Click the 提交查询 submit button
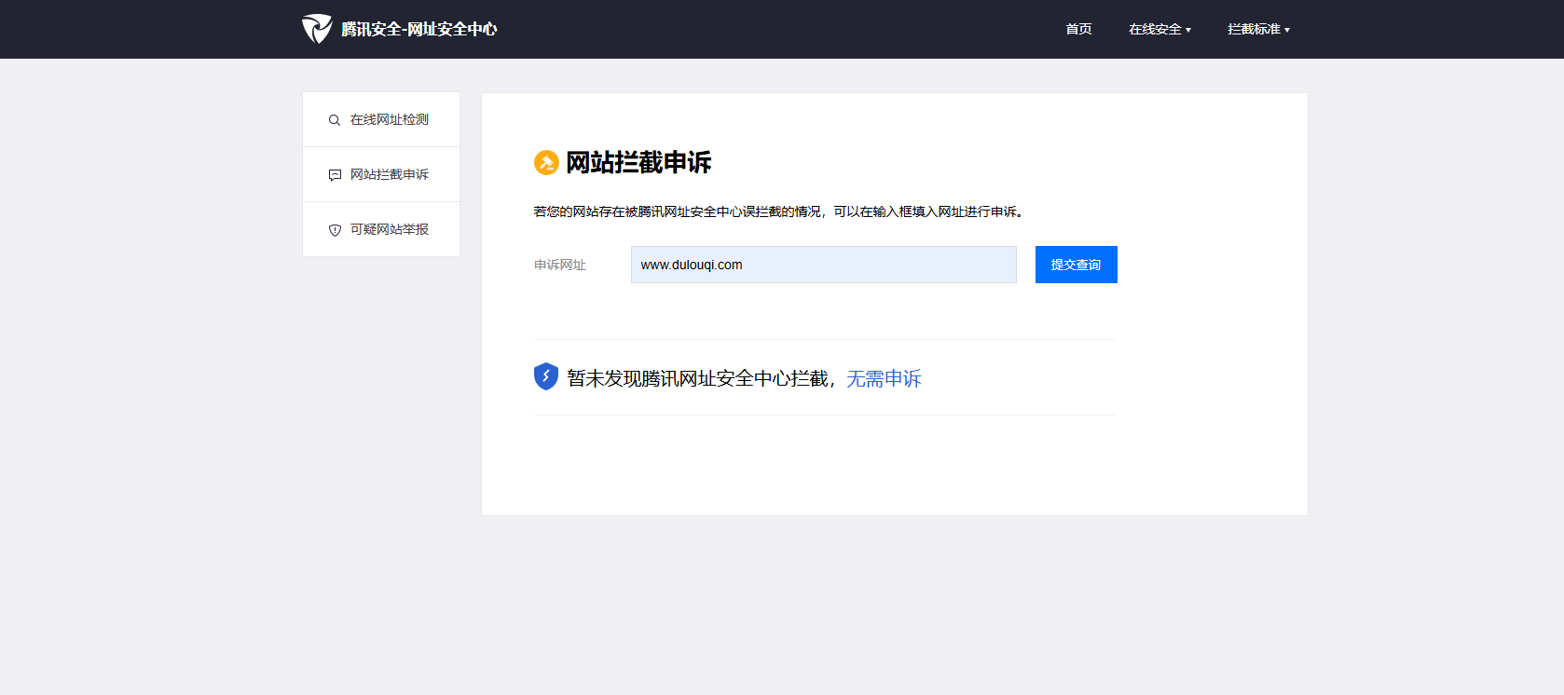This screenshot has height=695, width=1564. coord(1077,265)
